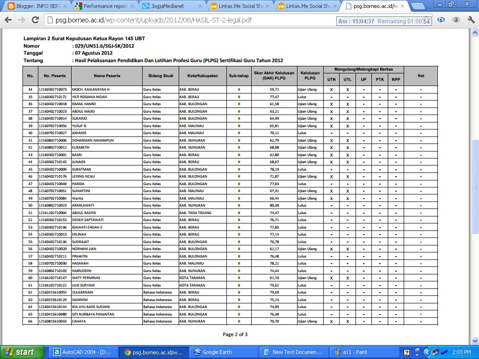The width and height of the screenshot is (479, 359).
Task: Click document number 029/UN51.6/SGJ-SK/2012
Action: click(104, 46)
